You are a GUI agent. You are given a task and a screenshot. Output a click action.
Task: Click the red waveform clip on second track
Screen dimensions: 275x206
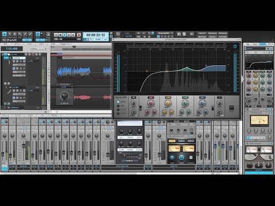[82, 97]
